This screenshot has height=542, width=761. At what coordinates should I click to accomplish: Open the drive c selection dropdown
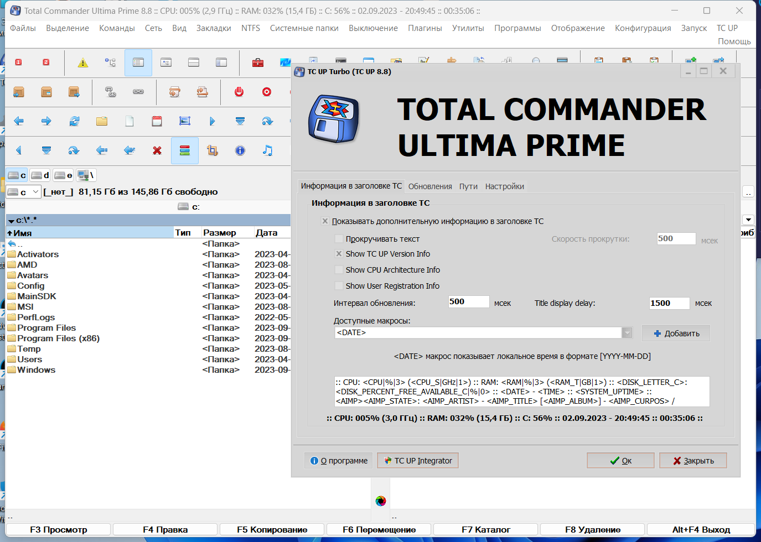point(36,192)
